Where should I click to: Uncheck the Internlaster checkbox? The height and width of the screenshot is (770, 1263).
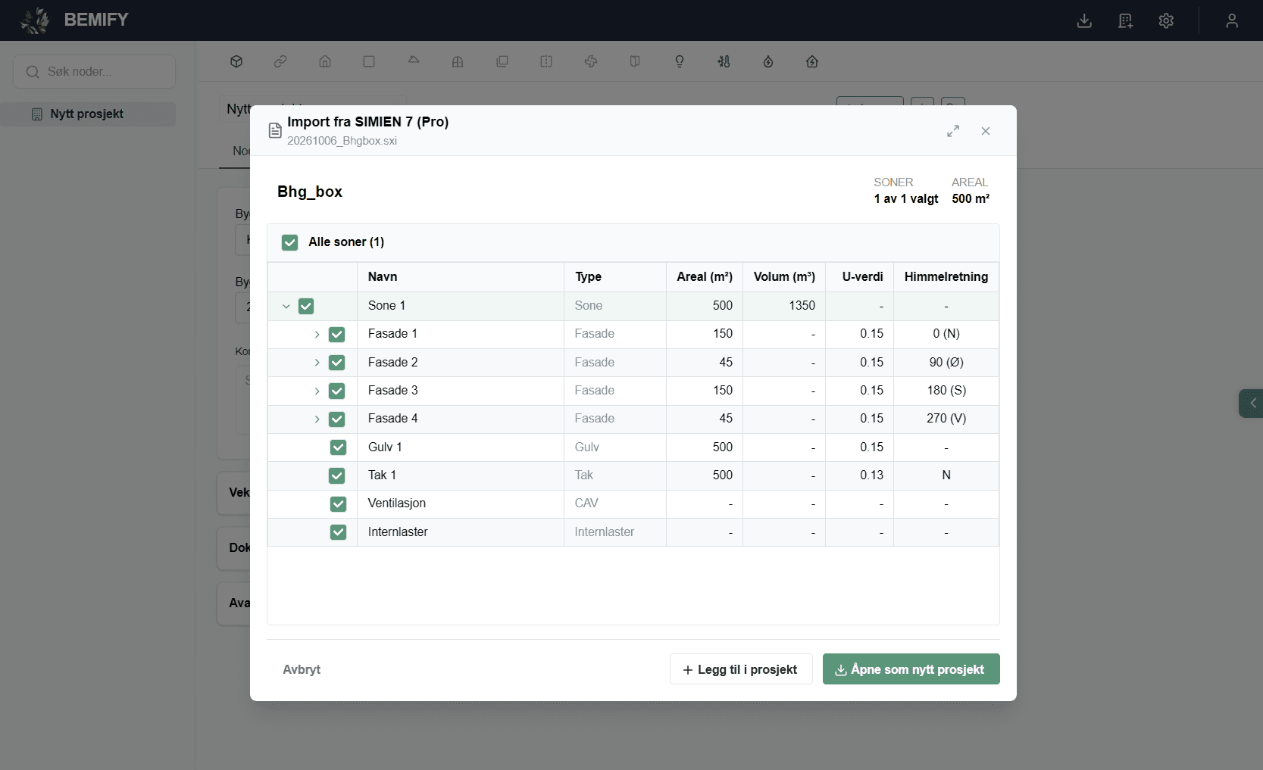point(338,532)
